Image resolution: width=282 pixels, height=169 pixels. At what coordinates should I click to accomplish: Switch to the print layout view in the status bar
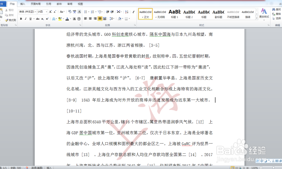pyautogui.click(x=233, y=168)
